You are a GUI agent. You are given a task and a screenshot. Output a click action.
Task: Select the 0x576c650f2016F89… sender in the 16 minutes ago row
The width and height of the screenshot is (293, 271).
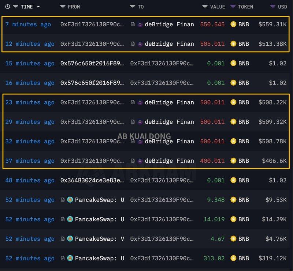[x=92, y=83]
